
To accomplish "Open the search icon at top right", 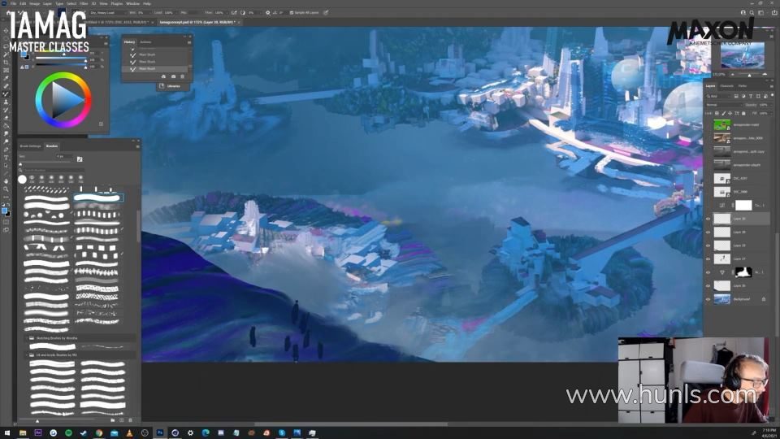I will tap(752, 12).
